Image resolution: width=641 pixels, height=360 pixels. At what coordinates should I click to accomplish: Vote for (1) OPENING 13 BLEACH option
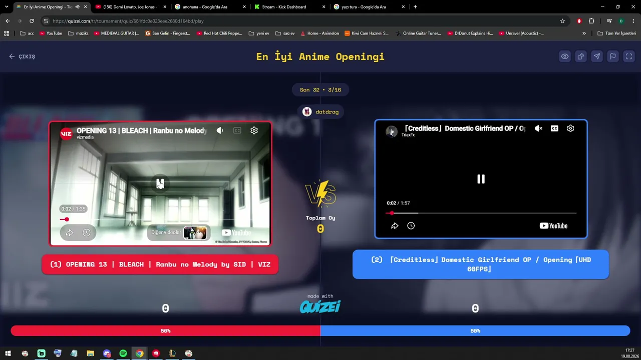coord(160,264)
